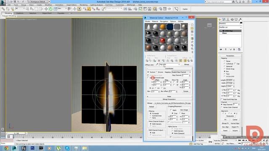Select the orange material sample sphere
The height and width of the screenshot is (151, 269).
click(x=163, y=27)
